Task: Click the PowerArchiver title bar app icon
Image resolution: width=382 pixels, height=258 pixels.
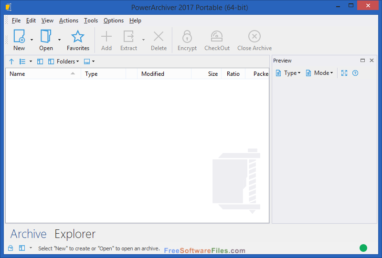Action: tap(9, 7)
